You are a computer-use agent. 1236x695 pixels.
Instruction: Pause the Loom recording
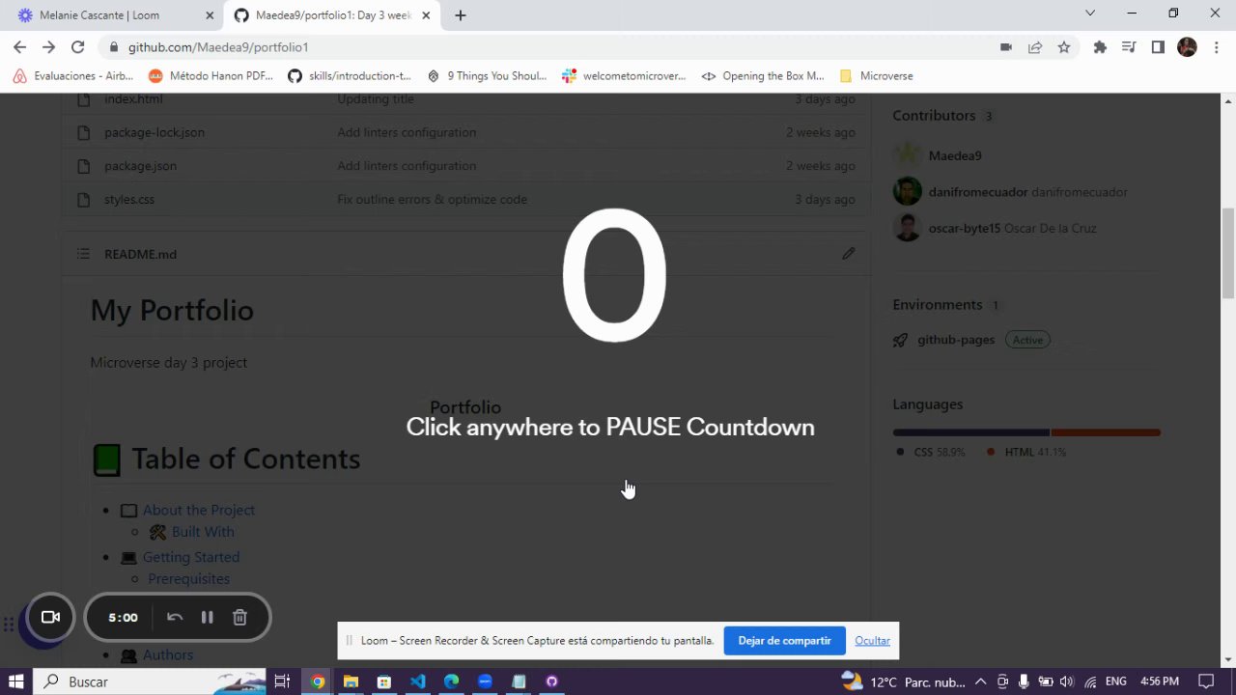coord(207,618)
